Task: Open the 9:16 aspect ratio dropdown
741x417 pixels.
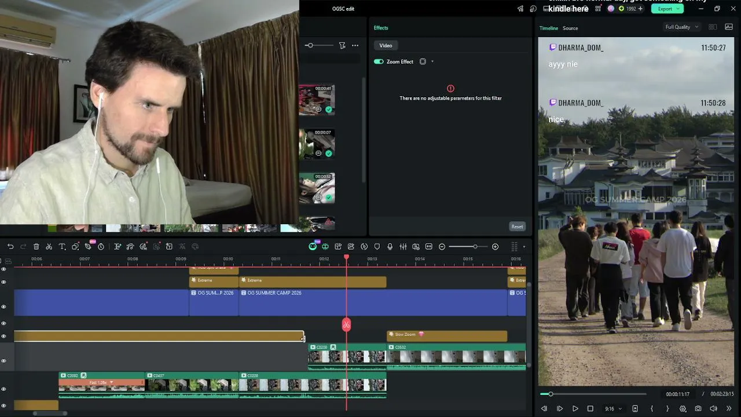Action: [613, 409]
